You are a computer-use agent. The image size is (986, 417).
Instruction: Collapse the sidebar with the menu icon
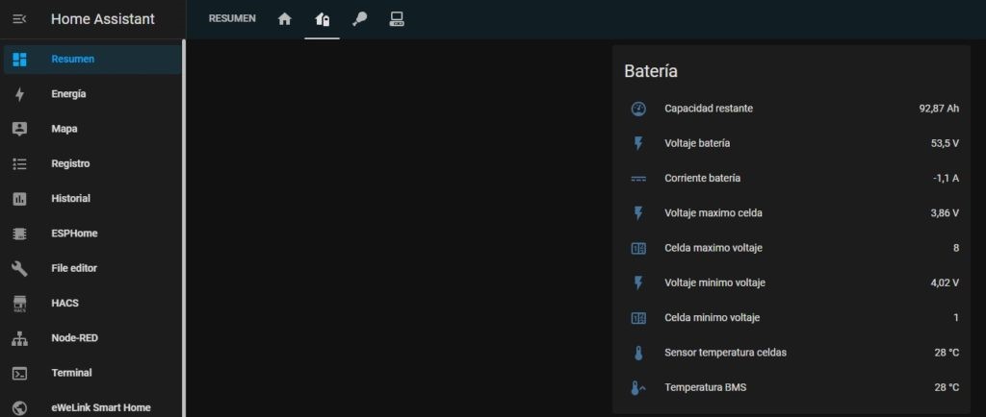tap(19, 19)
